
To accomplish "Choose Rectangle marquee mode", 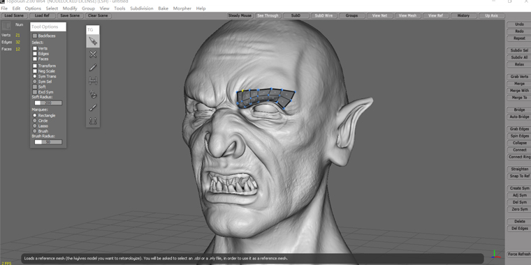I will (34, 115).
